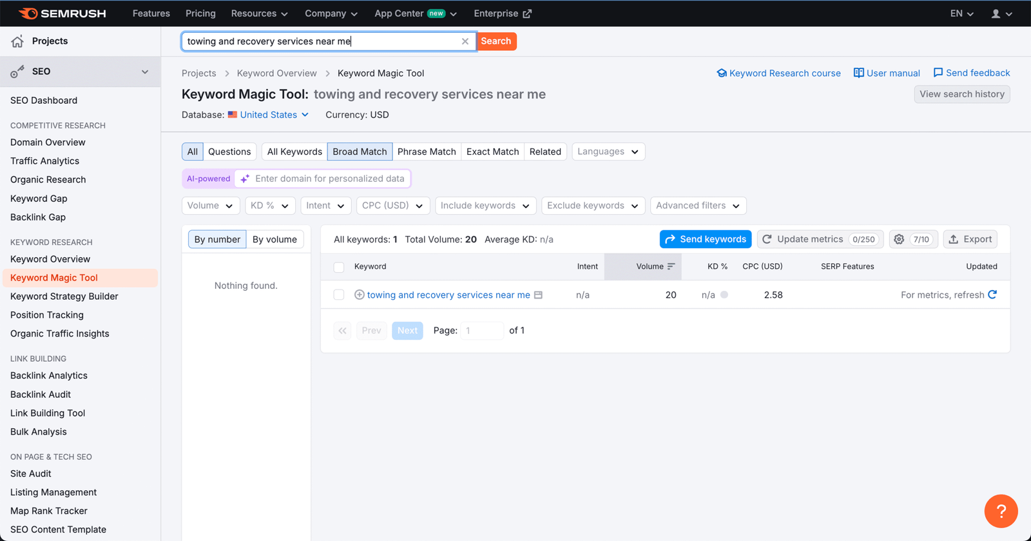
Task: Open Projects home icon
Action: 17,41
